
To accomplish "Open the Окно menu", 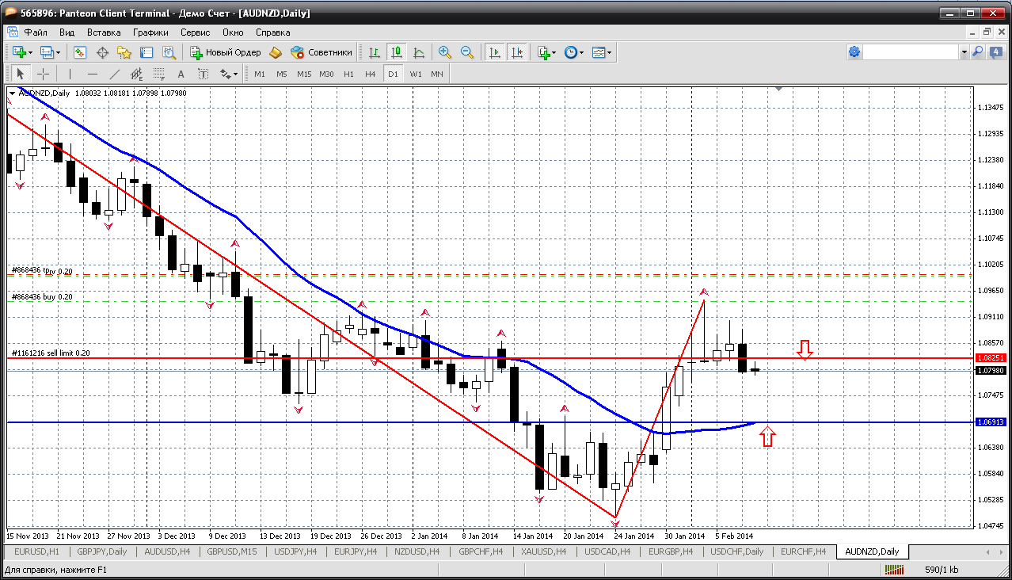I will (233, 32).
